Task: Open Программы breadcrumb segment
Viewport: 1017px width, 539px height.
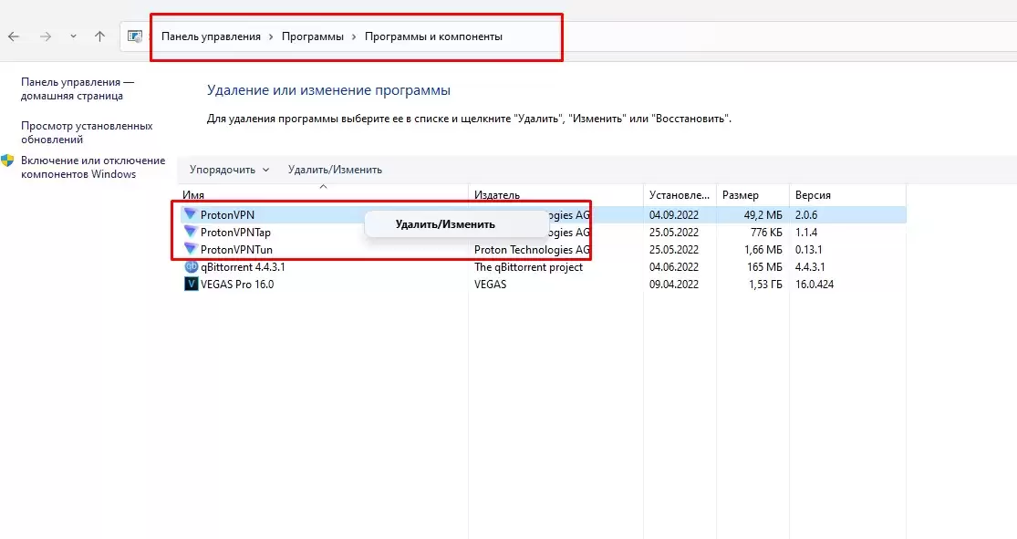Action: click(x=313, y=37)
